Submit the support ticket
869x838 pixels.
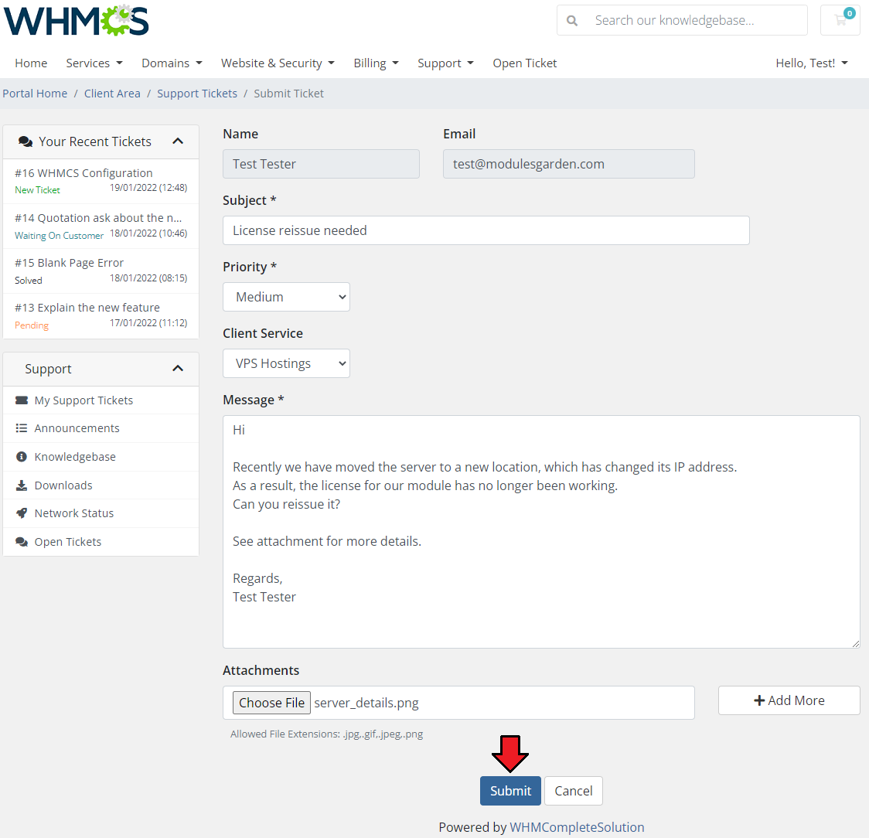[510, 791]
